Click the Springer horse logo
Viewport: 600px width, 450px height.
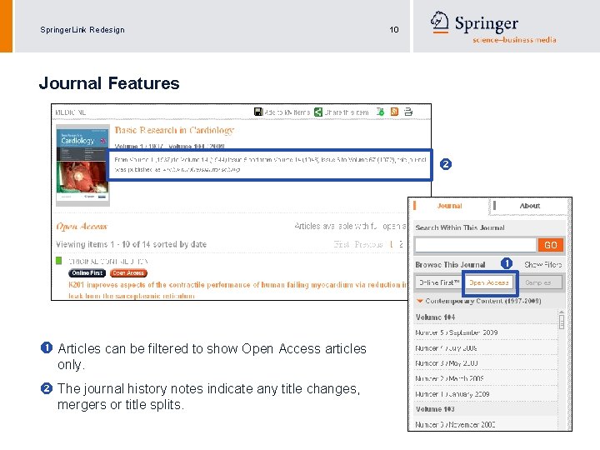440,22
